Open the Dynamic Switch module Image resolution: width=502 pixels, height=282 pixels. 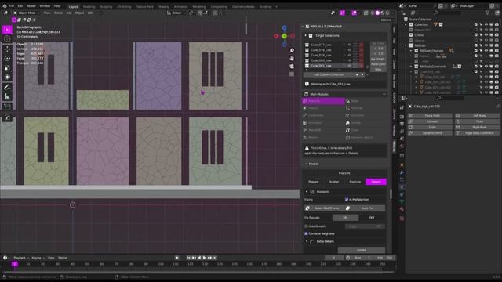point(366,138)
